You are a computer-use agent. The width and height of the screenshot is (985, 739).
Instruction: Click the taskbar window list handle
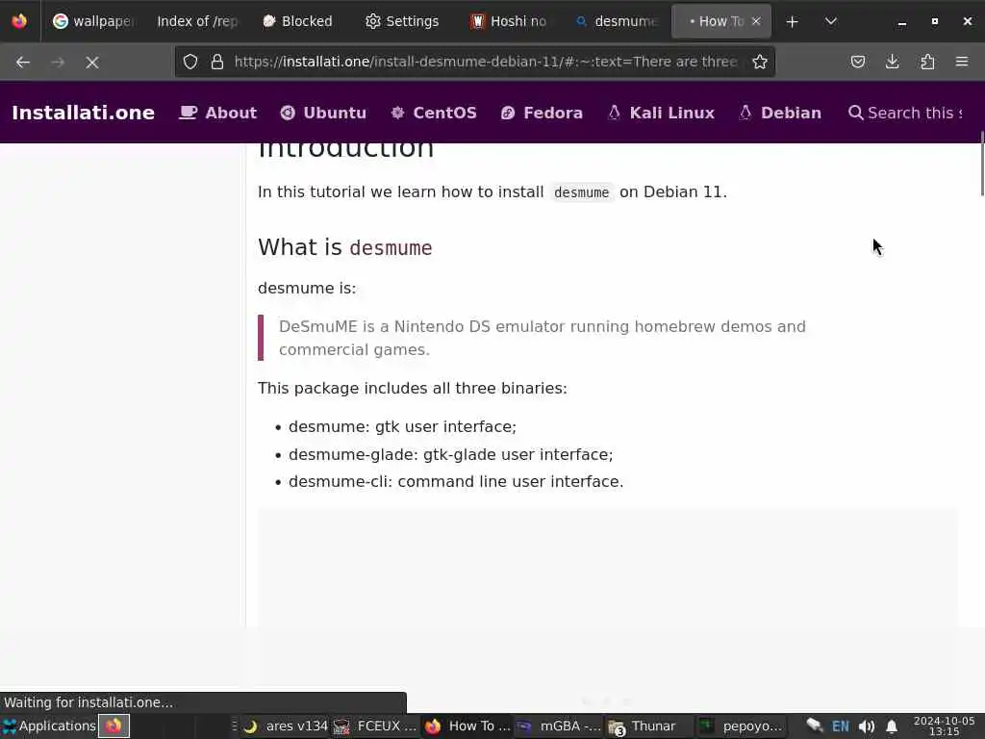coord(234,726)
